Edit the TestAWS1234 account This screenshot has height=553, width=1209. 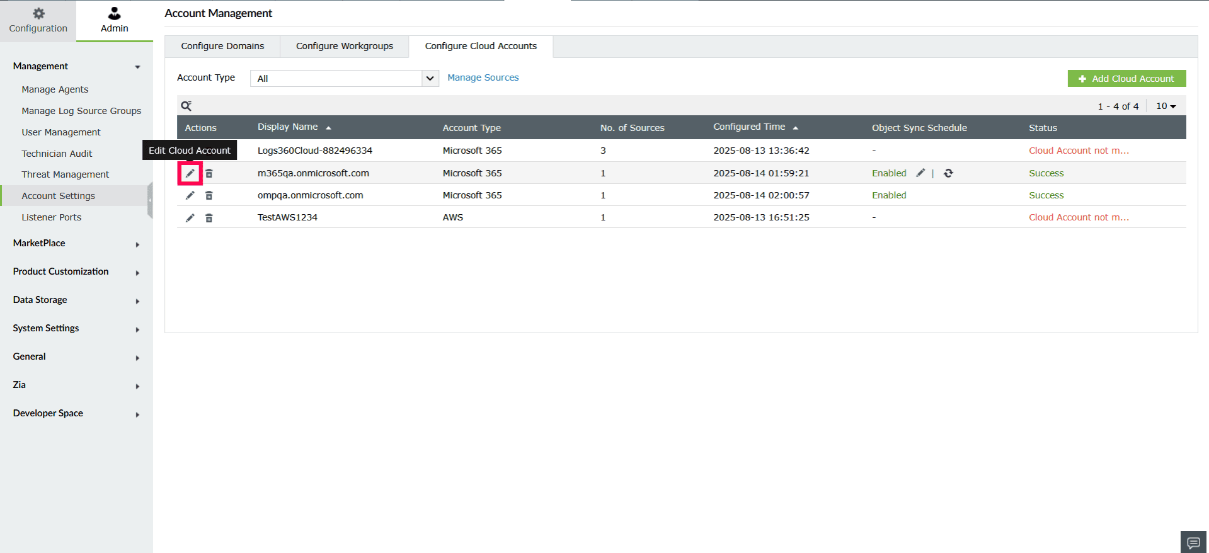(190, 217)
